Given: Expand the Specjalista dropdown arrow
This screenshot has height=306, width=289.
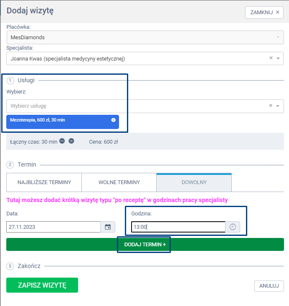Looking at the screenshot, I should click(278, 58).
